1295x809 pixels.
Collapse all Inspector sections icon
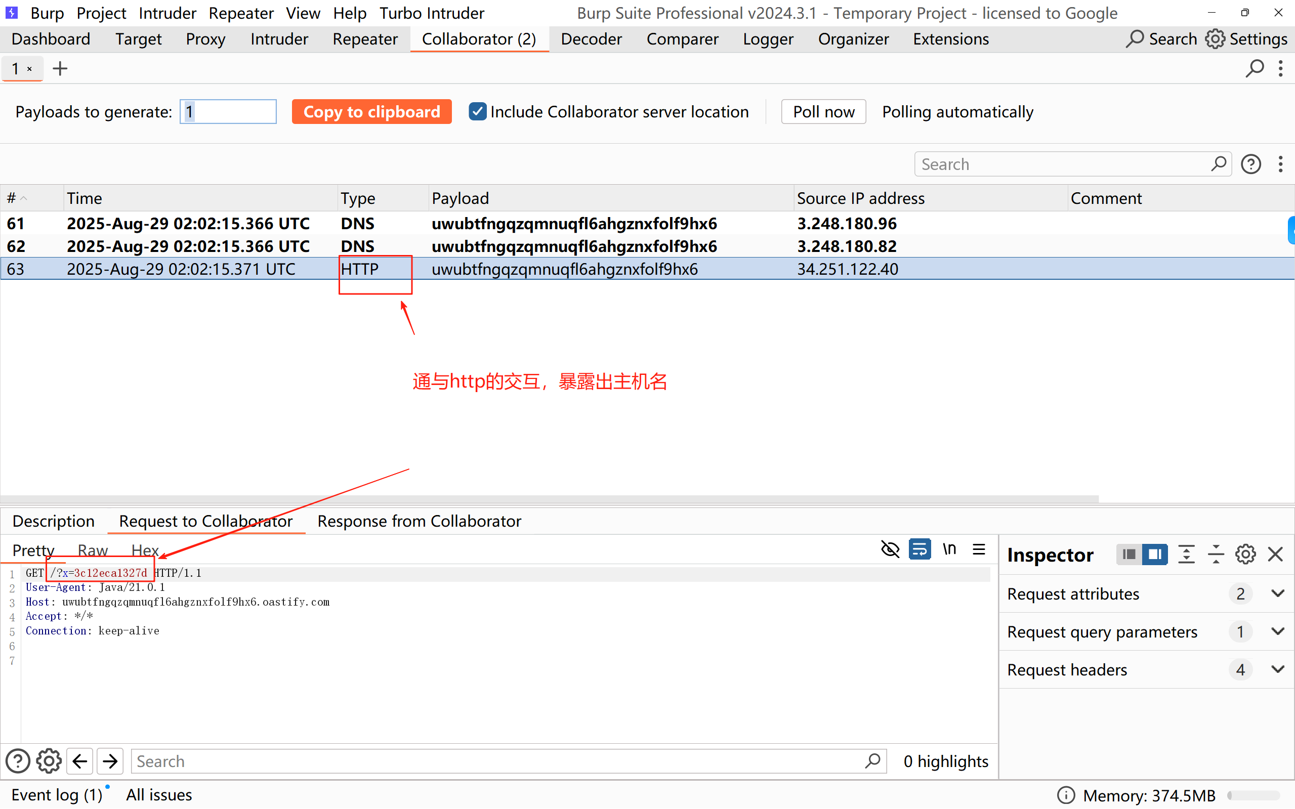coord(1216,555)
